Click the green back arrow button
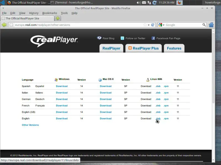 pyautogui.click(x=4, y=25)
